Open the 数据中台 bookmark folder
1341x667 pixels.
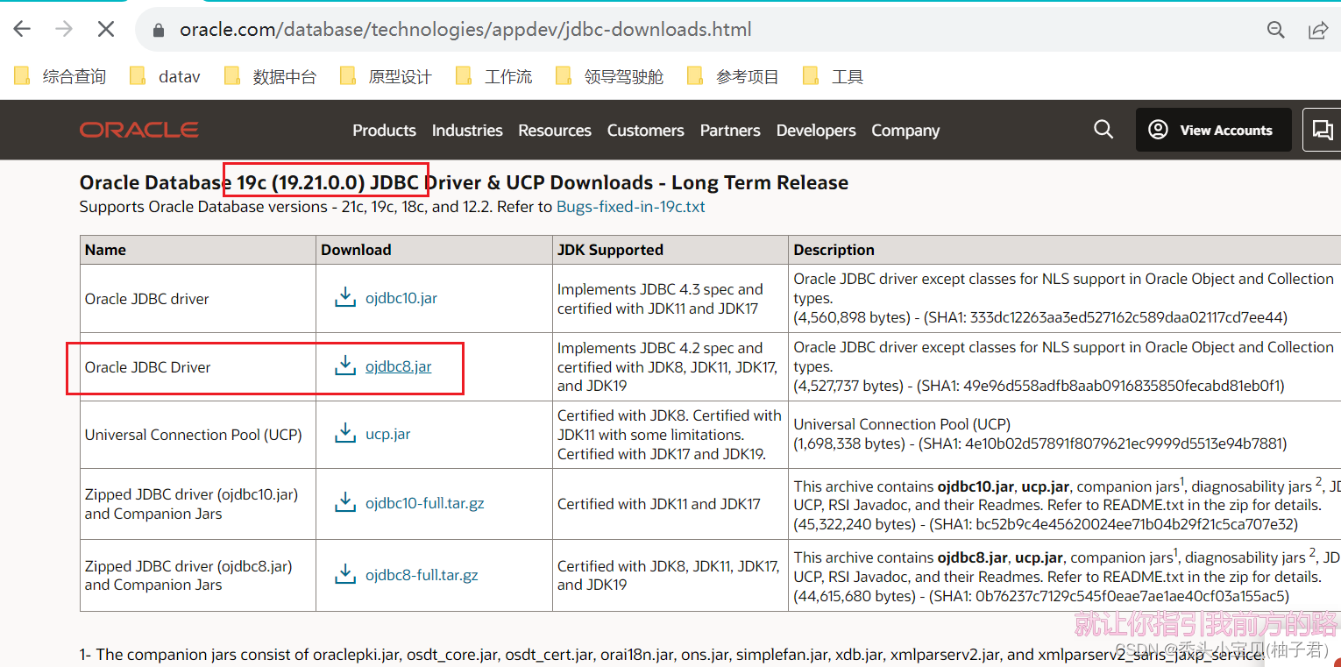point(271,76)
